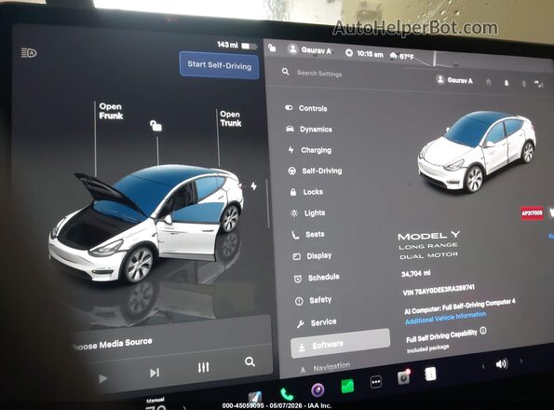This screenshot has height=410, width=554.
Task: Open the Self-Driving settings menu
Action: tap(315, 171)
